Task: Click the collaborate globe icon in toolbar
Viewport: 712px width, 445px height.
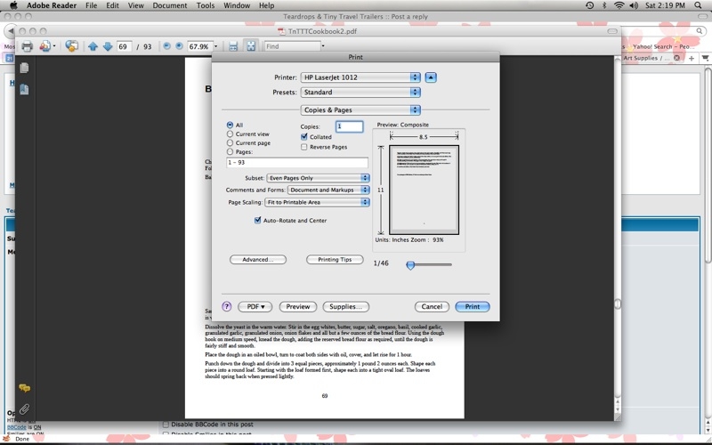Action: (x=71, y=46)
